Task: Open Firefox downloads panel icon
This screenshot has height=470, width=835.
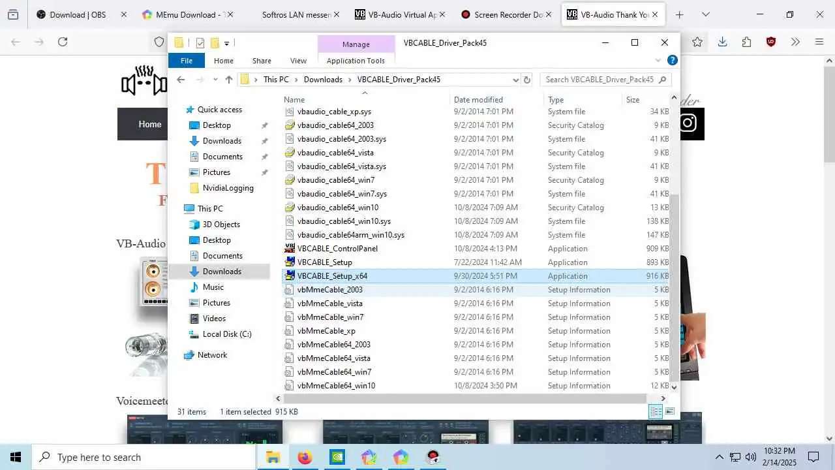Action: pos(722,42)
